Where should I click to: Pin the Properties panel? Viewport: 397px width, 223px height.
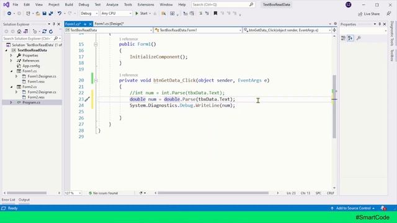380,24
